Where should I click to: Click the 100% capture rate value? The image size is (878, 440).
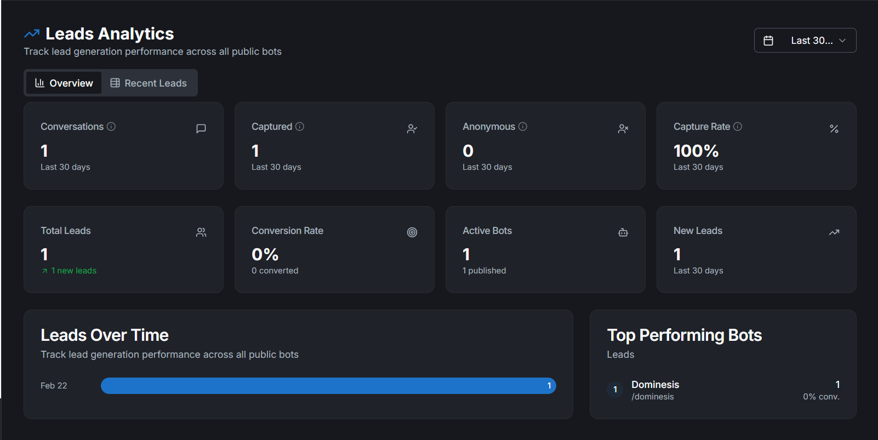click(696, 151)
